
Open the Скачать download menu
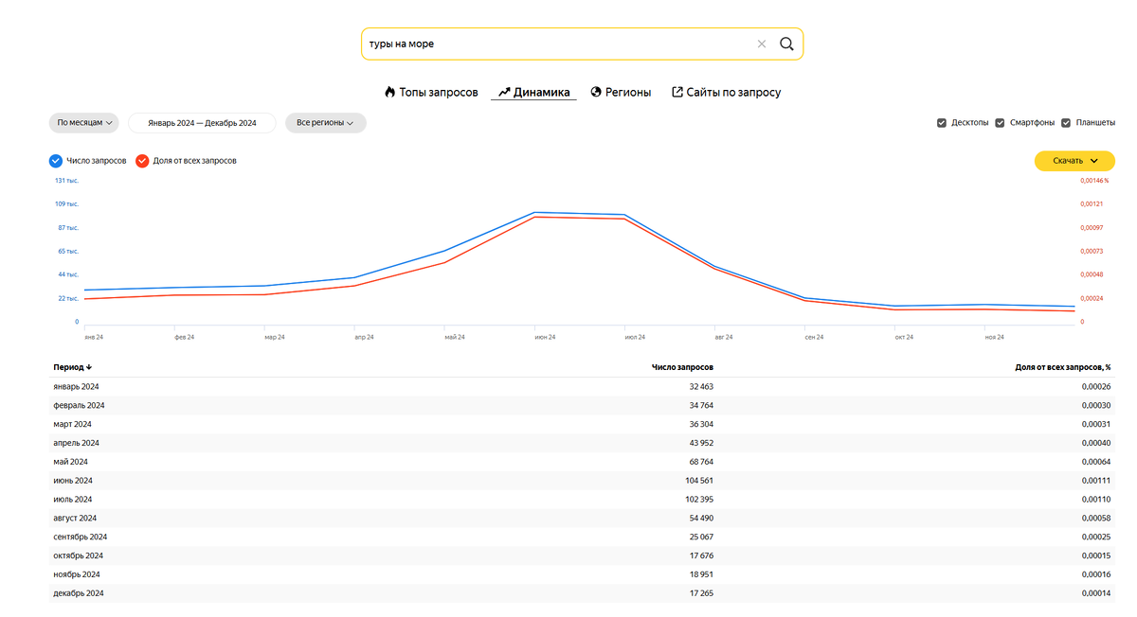tap(1074, 161)
